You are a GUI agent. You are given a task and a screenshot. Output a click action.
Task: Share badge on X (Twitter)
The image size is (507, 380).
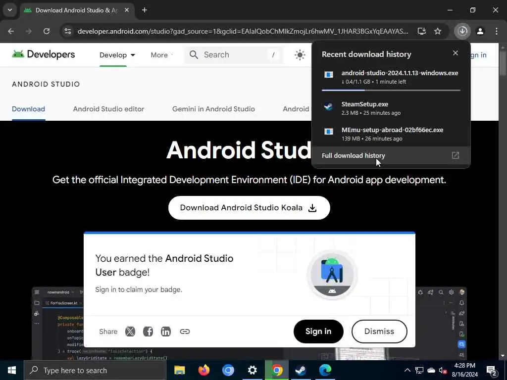[130, 332]
